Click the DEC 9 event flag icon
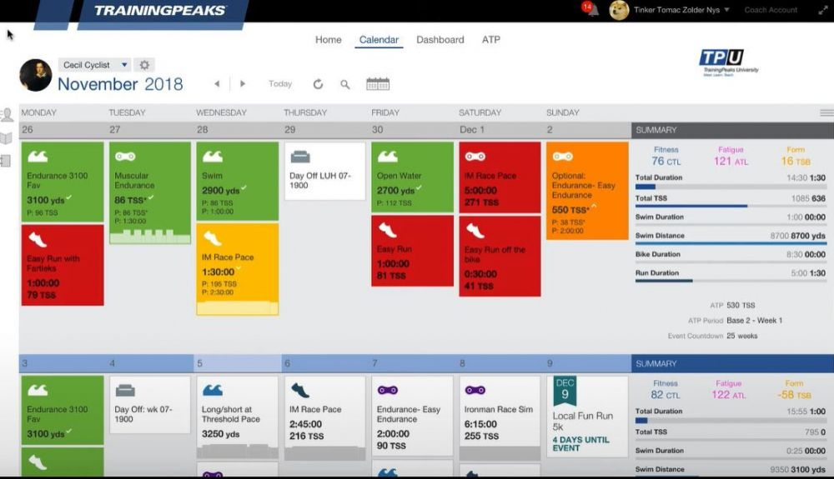834x479 pixels. point(565,391)
